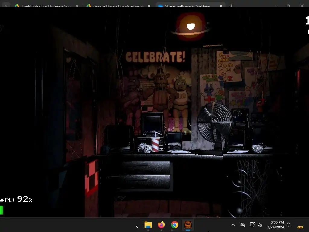
Task: Open the clock showing 3:00 PM
Action: [x=276, y=225]
